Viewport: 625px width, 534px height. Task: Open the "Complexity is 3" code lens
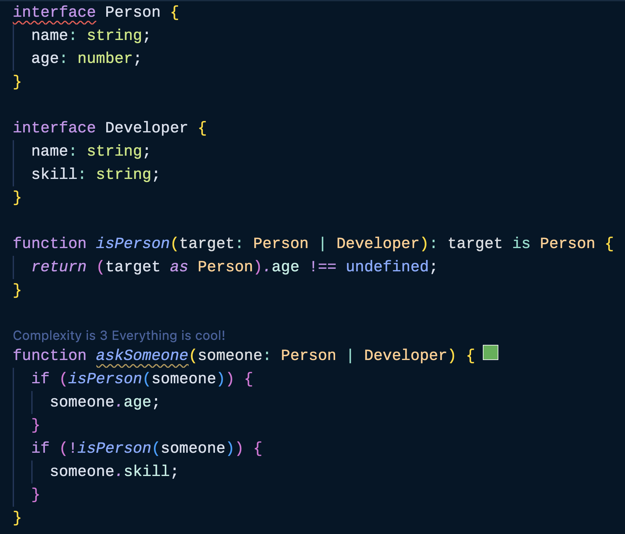119,336
